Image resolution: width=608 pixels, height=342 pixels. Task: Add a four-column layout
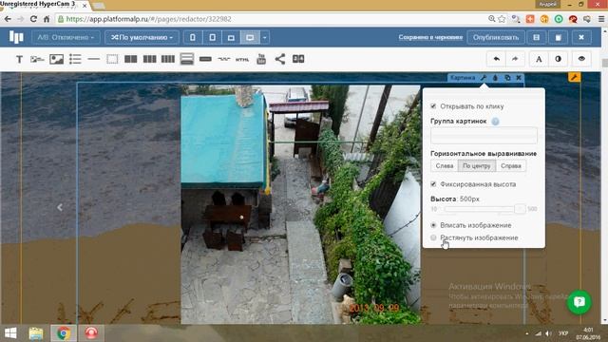point(168,59)
